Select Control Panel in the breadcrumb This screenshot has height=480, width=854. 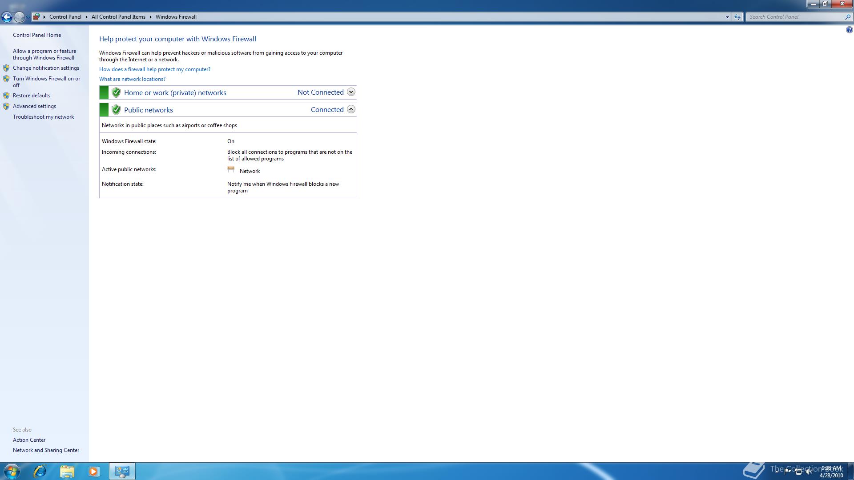[x=65, y=17]
